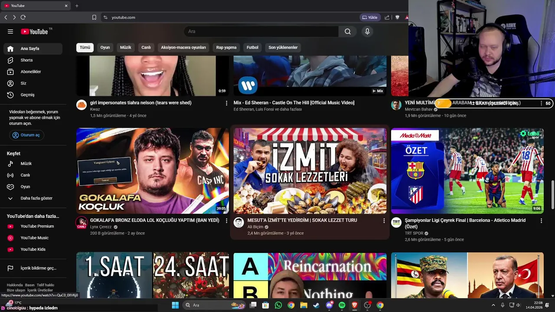
Task: Select the Oyun filter chip
Action: point(105,48)
